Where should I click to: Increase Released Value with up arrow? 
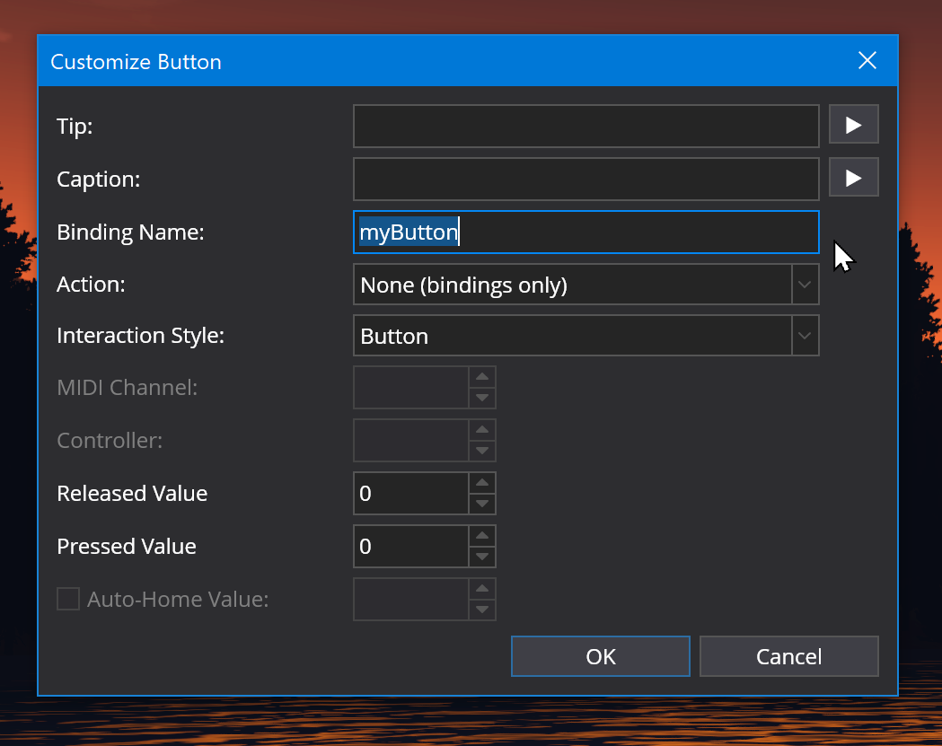pyautogui.click(x=482, y=483)
